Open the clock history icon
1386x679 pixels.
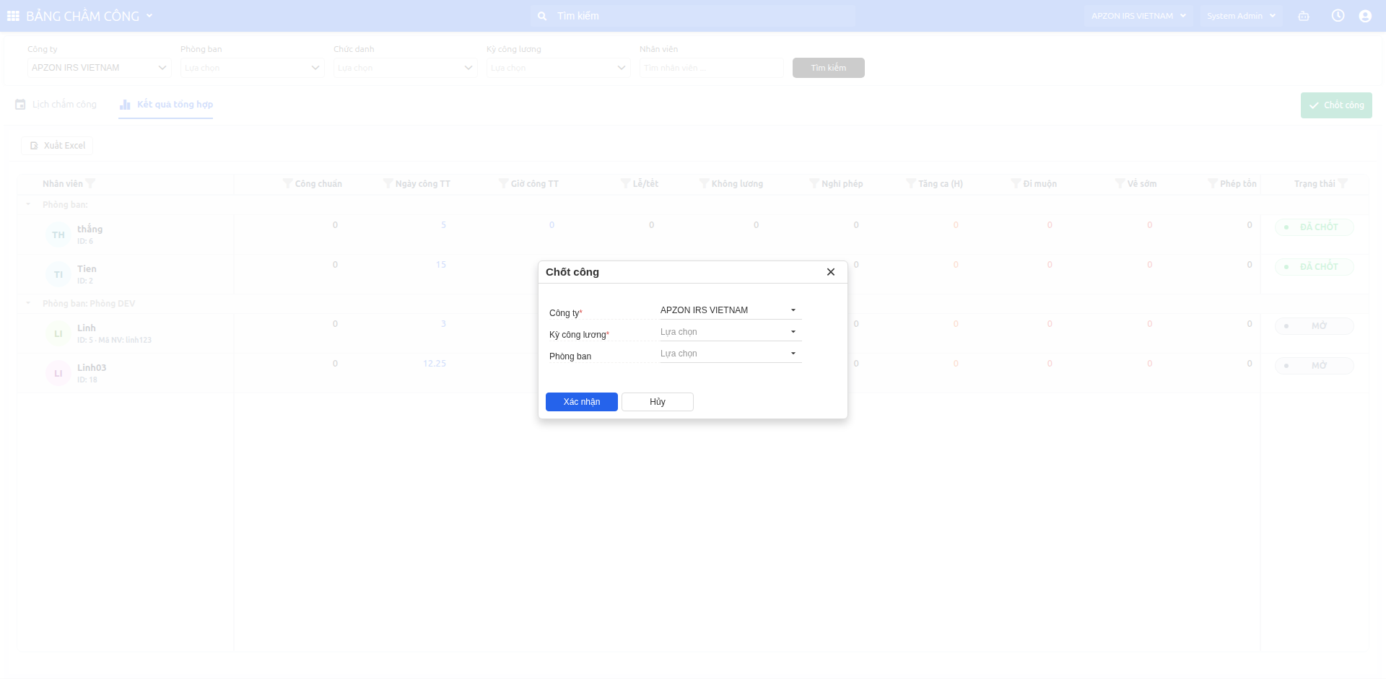tap(1338, 16)
